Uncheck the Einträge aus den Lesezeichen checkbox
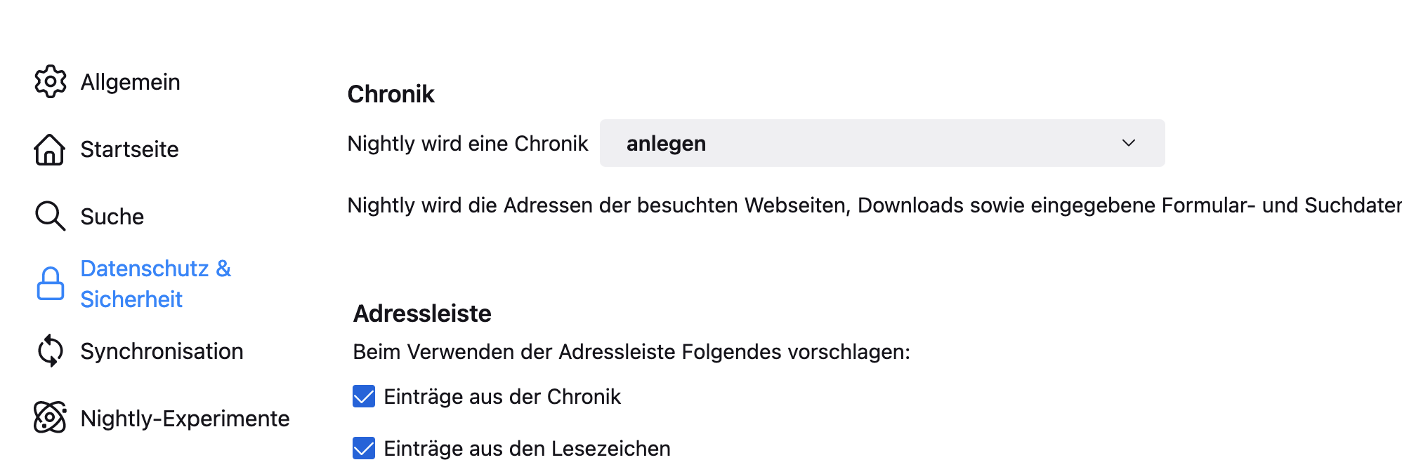The width and height of the screenshot is (1402, 474). click(x=364, y=448)
